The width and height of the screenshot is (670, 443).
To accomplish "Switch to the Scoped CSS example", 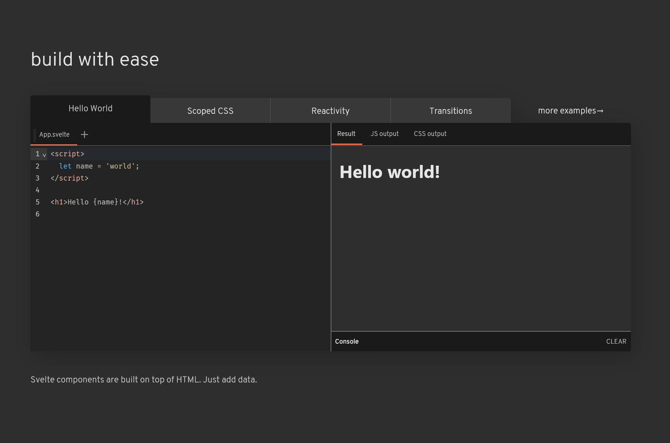I will pos(210,111).
